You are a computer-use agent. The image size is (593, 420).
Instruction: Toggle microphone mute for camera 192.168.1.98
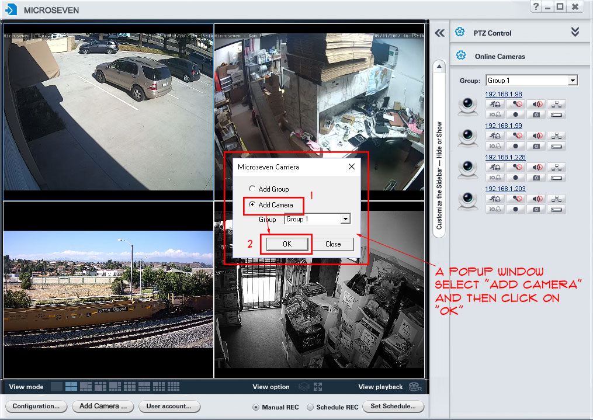(x=515, y=104)
